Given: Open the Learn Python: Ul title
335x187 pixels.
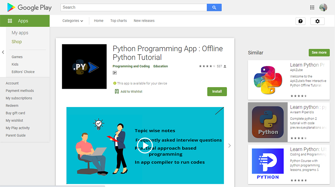Looking at the screenshot, I should point(308,149).
